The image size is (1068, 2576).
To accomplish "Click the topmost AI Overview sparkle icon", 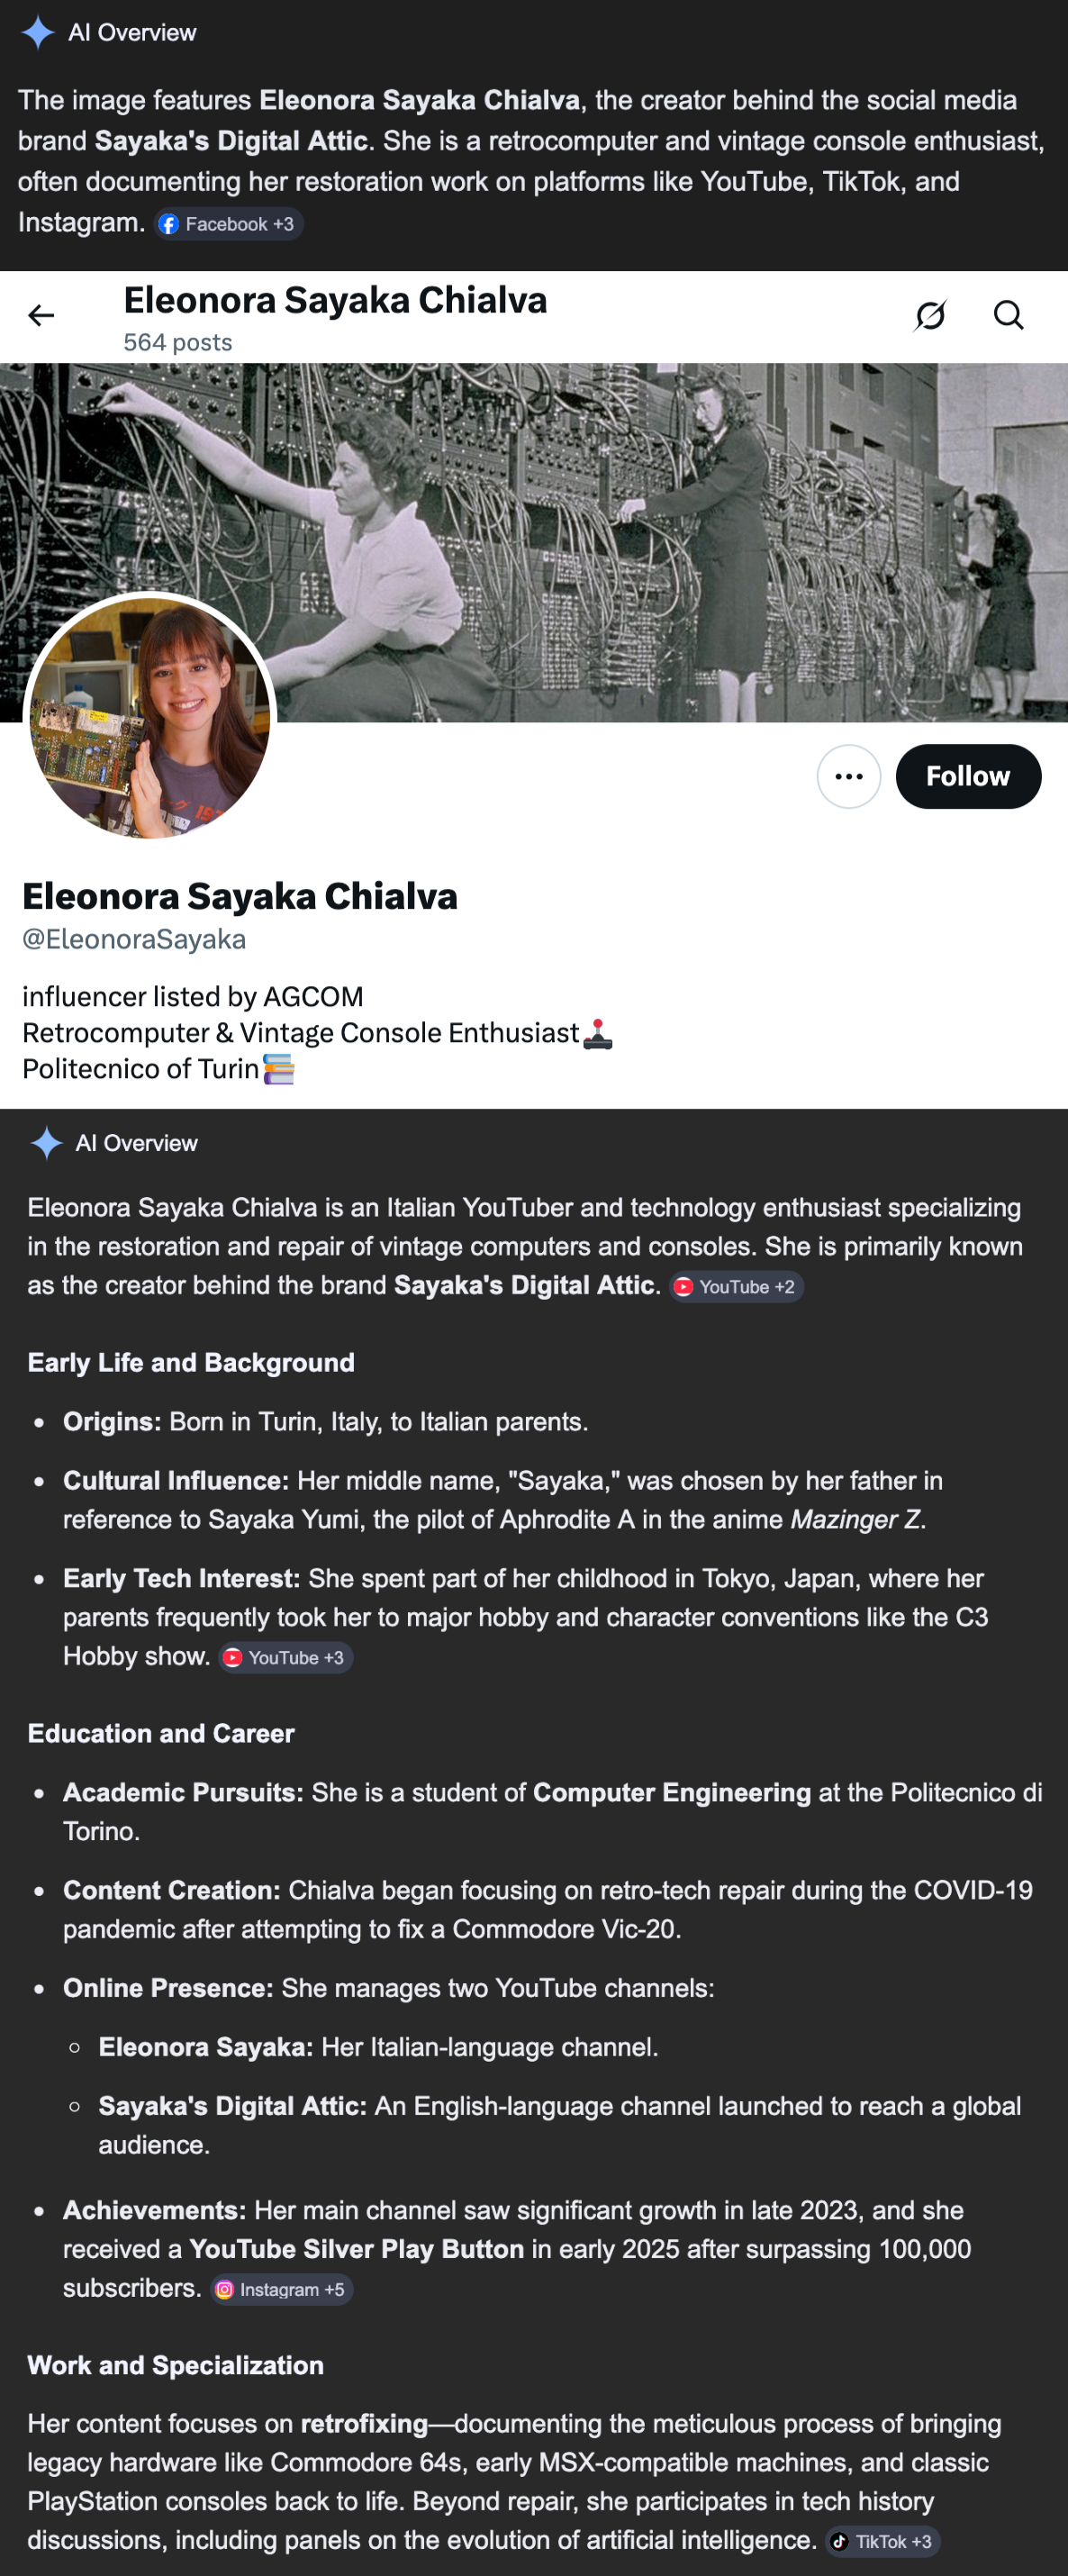I will point(38,33).
